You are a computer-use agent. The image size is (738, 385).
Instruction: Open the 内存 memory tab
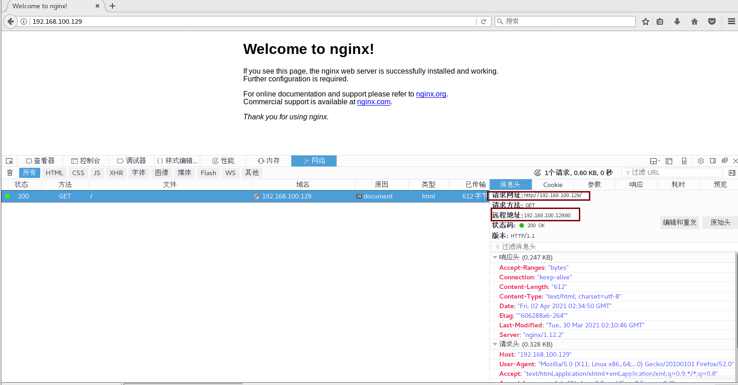268,161
